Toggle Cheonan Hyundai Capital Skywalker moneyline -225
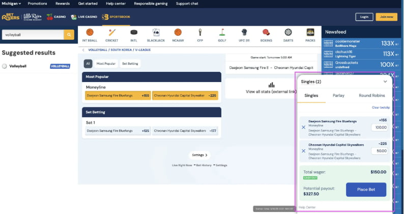The image size is (404, 214). coord(185,95)
